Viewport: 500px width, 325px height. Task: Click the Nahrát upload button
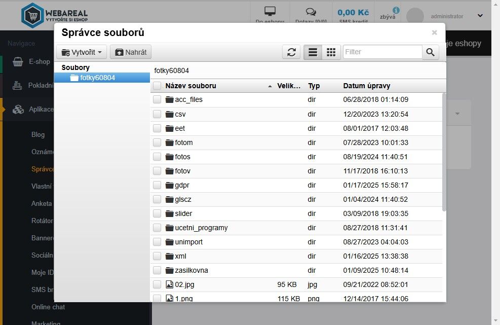[x=131, y=52]
